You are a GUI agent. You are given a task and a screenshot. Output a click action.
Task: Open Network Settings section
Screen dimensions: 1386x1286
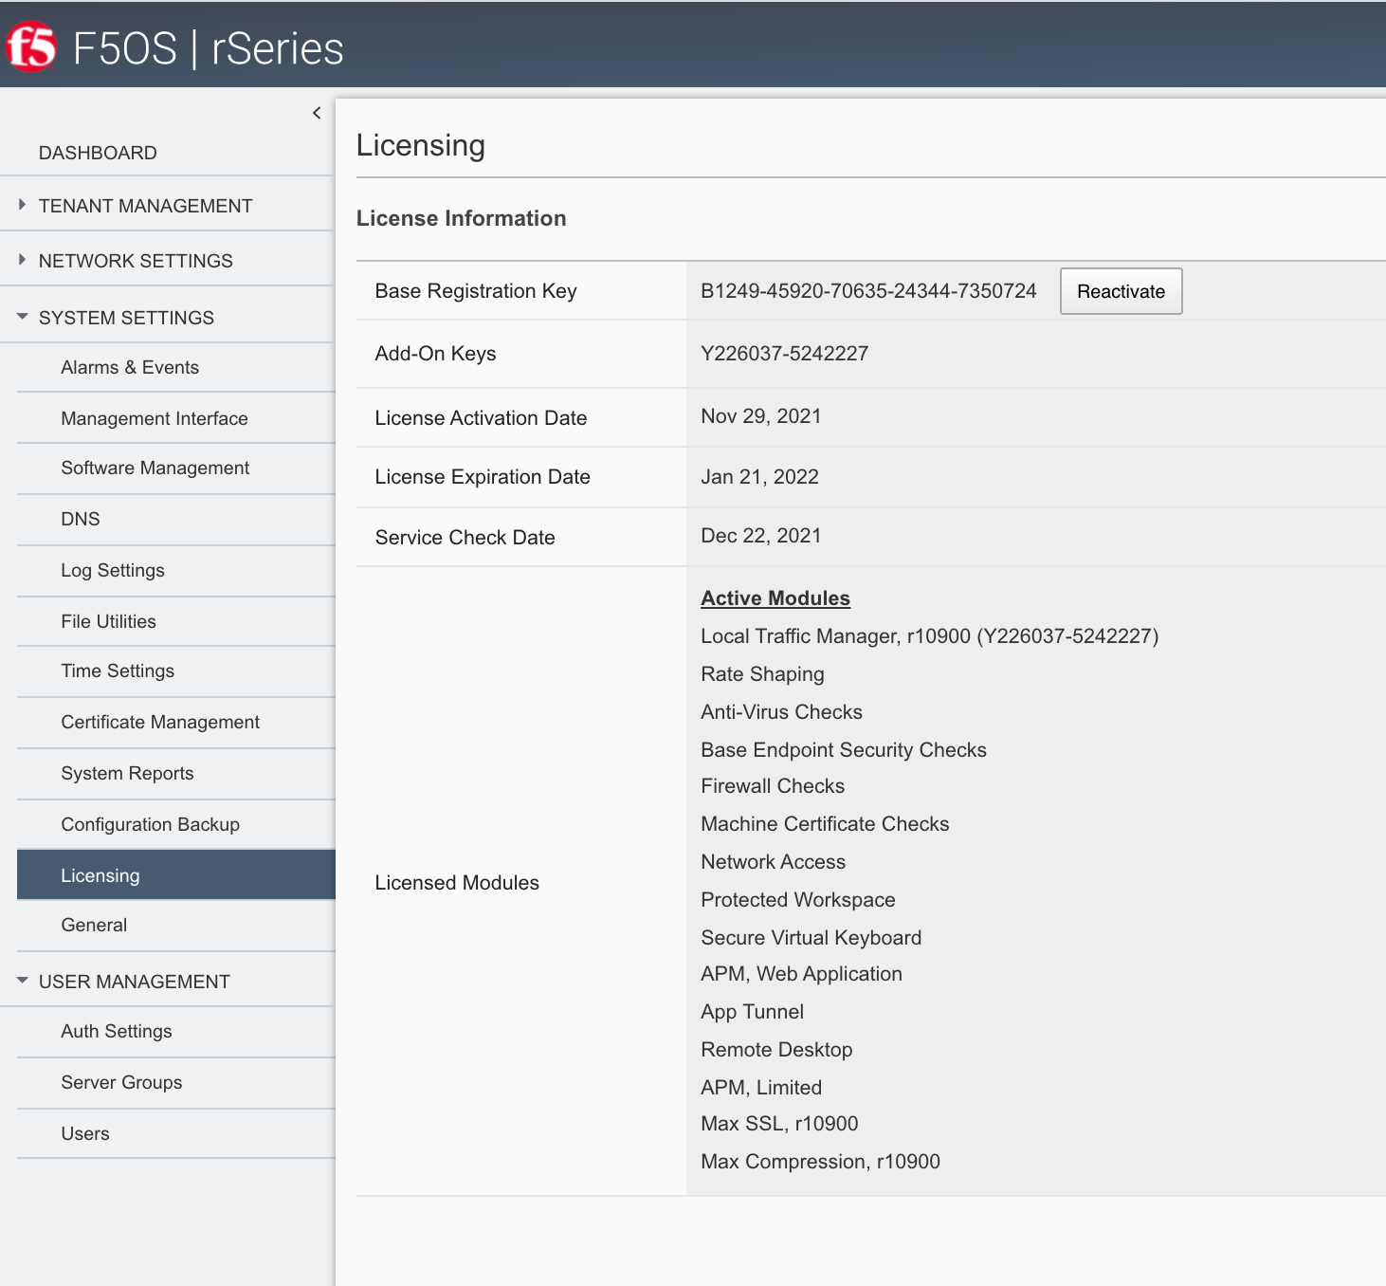pyautogui.click(x=136, y=261)
